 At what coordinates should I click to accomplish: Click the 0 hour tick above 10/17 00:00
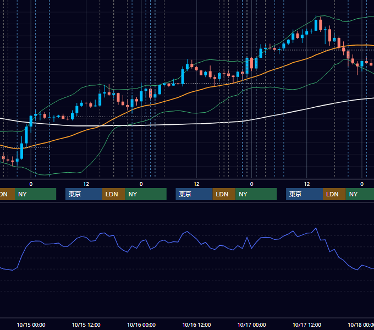(x=251, y=184)
